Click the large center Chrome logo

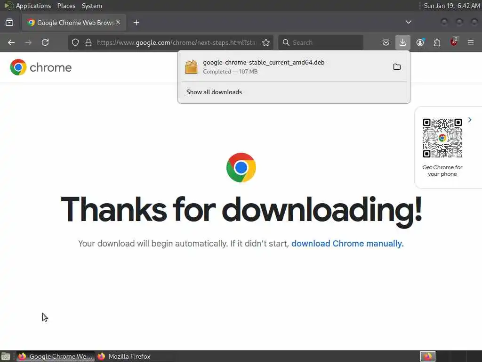241,167
